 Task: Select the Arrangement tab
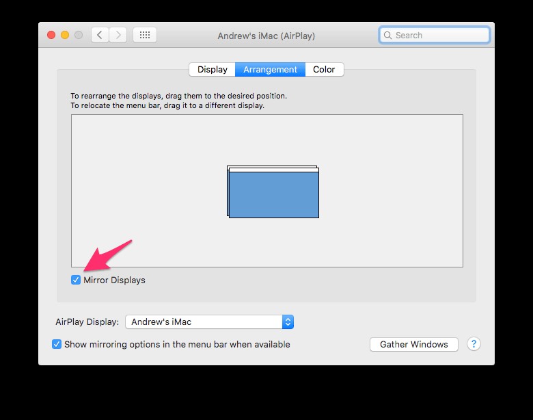[x=270, y=70]
